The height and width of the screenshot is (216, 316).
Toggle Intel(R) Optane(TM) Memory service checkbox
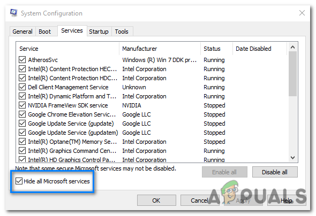[x=22, y=142]
